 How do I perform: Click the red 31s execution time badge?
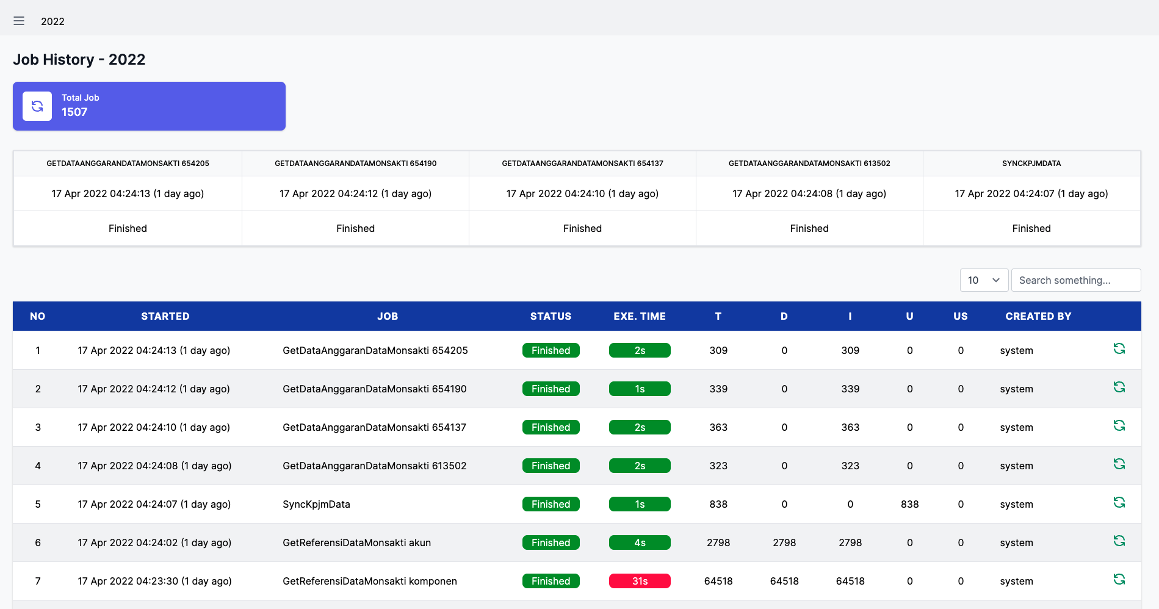[x=639, y=581]
